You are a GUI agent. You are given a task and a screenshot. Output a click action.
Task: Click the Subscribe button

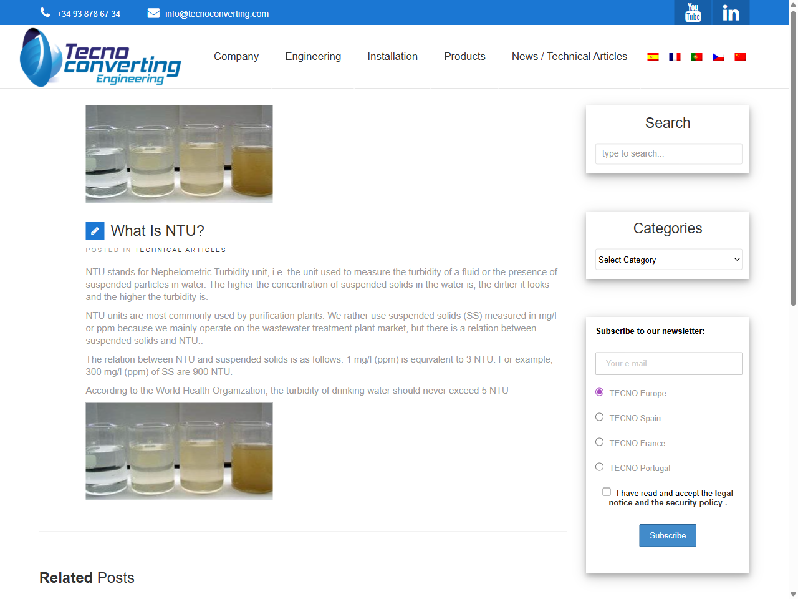(x=667, y=535)
